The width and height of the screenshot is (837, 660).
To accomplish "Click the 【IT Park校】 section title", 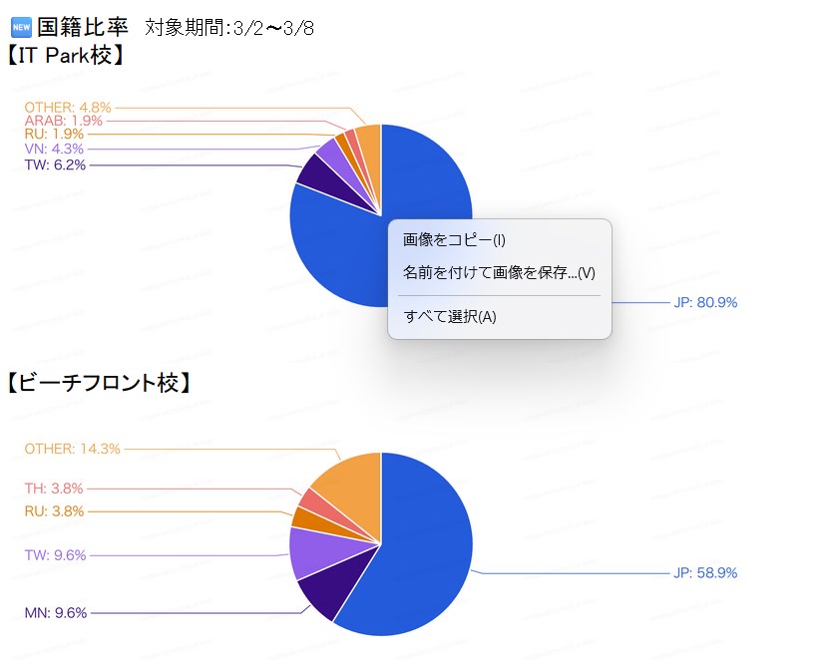I will pos(66,55).
